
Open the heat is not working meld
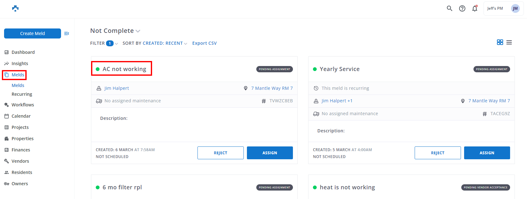(347, 187)
